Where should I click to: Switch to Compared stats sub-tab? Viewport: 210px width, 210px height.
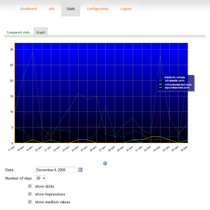tap(18, 32)
